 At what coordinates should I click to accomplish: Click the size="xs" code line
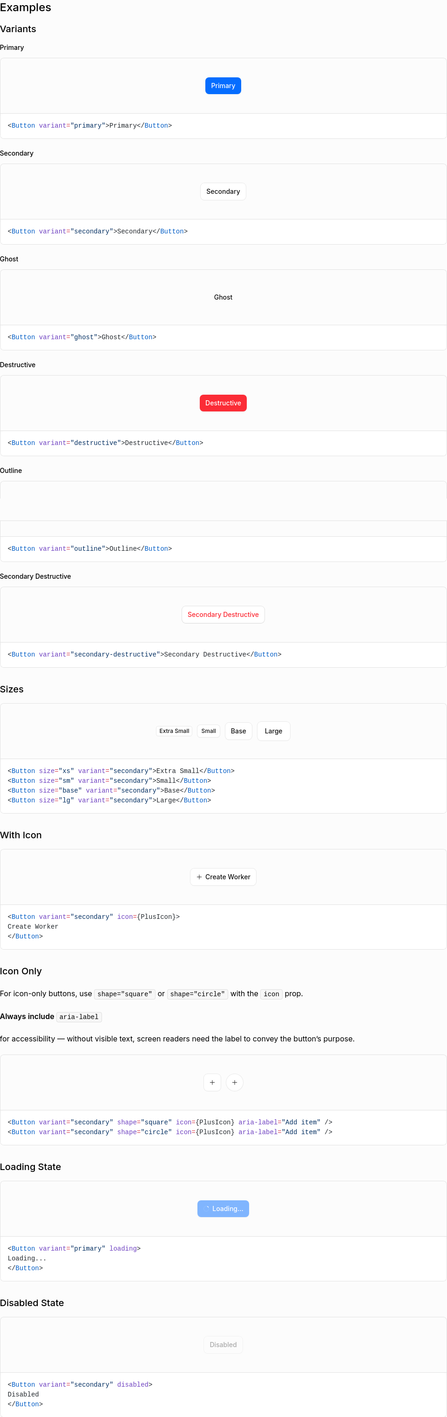[x=121, y=771]
